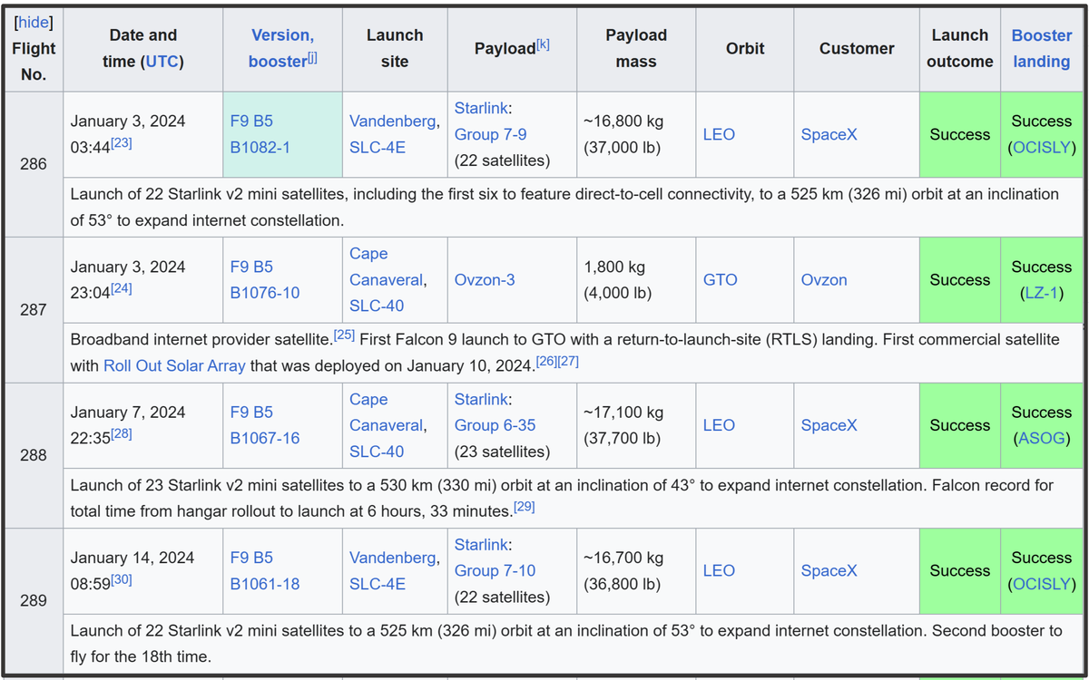Image resolution: width=1089 pixels, height=680 pixels.
Task: Select Launch outcome Success cell for flight 287
Action: [x=960, y=280]
